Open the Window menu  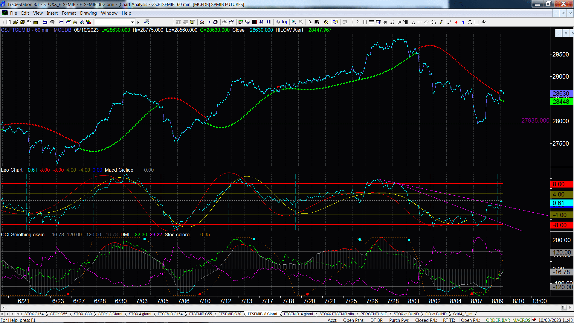tap(109, 13)
